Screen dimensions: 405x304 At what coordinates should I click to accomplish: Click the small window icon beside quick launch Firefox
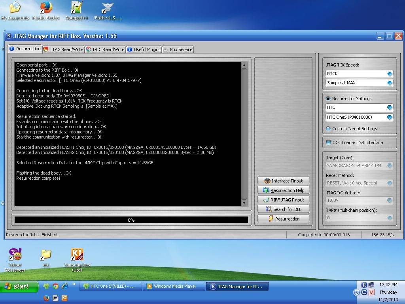coord(55,298)
